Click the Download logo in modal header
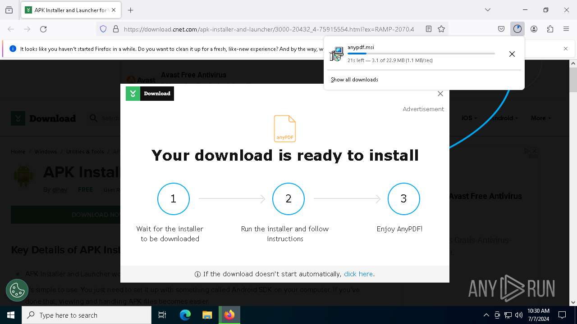Viewport: 577px width, 324px height. 150,94
